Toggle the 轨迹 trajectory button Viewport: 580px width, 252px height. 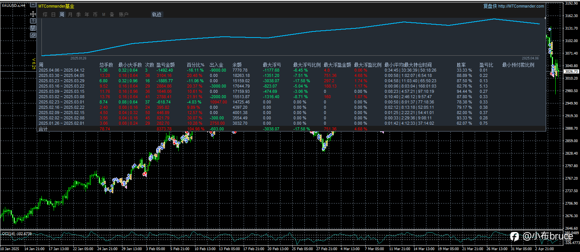(x=157, y=14)
